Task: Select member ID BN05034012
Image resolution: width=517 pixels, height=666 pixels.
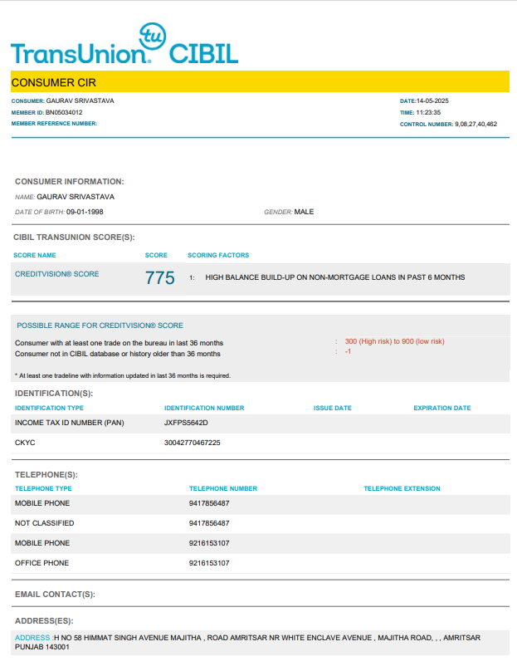Action: click(64, 112)
